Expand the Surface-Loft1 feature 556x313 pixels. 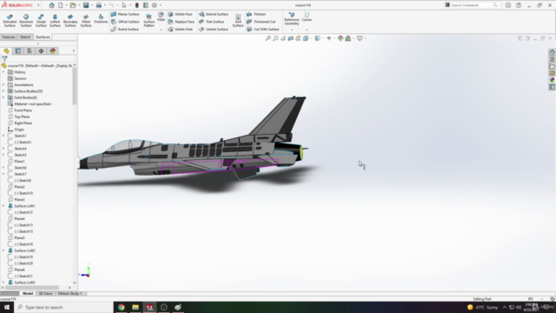[x=3, y=206]
